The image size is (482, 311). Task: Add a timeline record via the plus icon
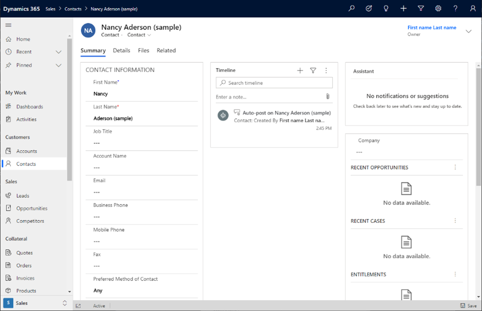300,70
